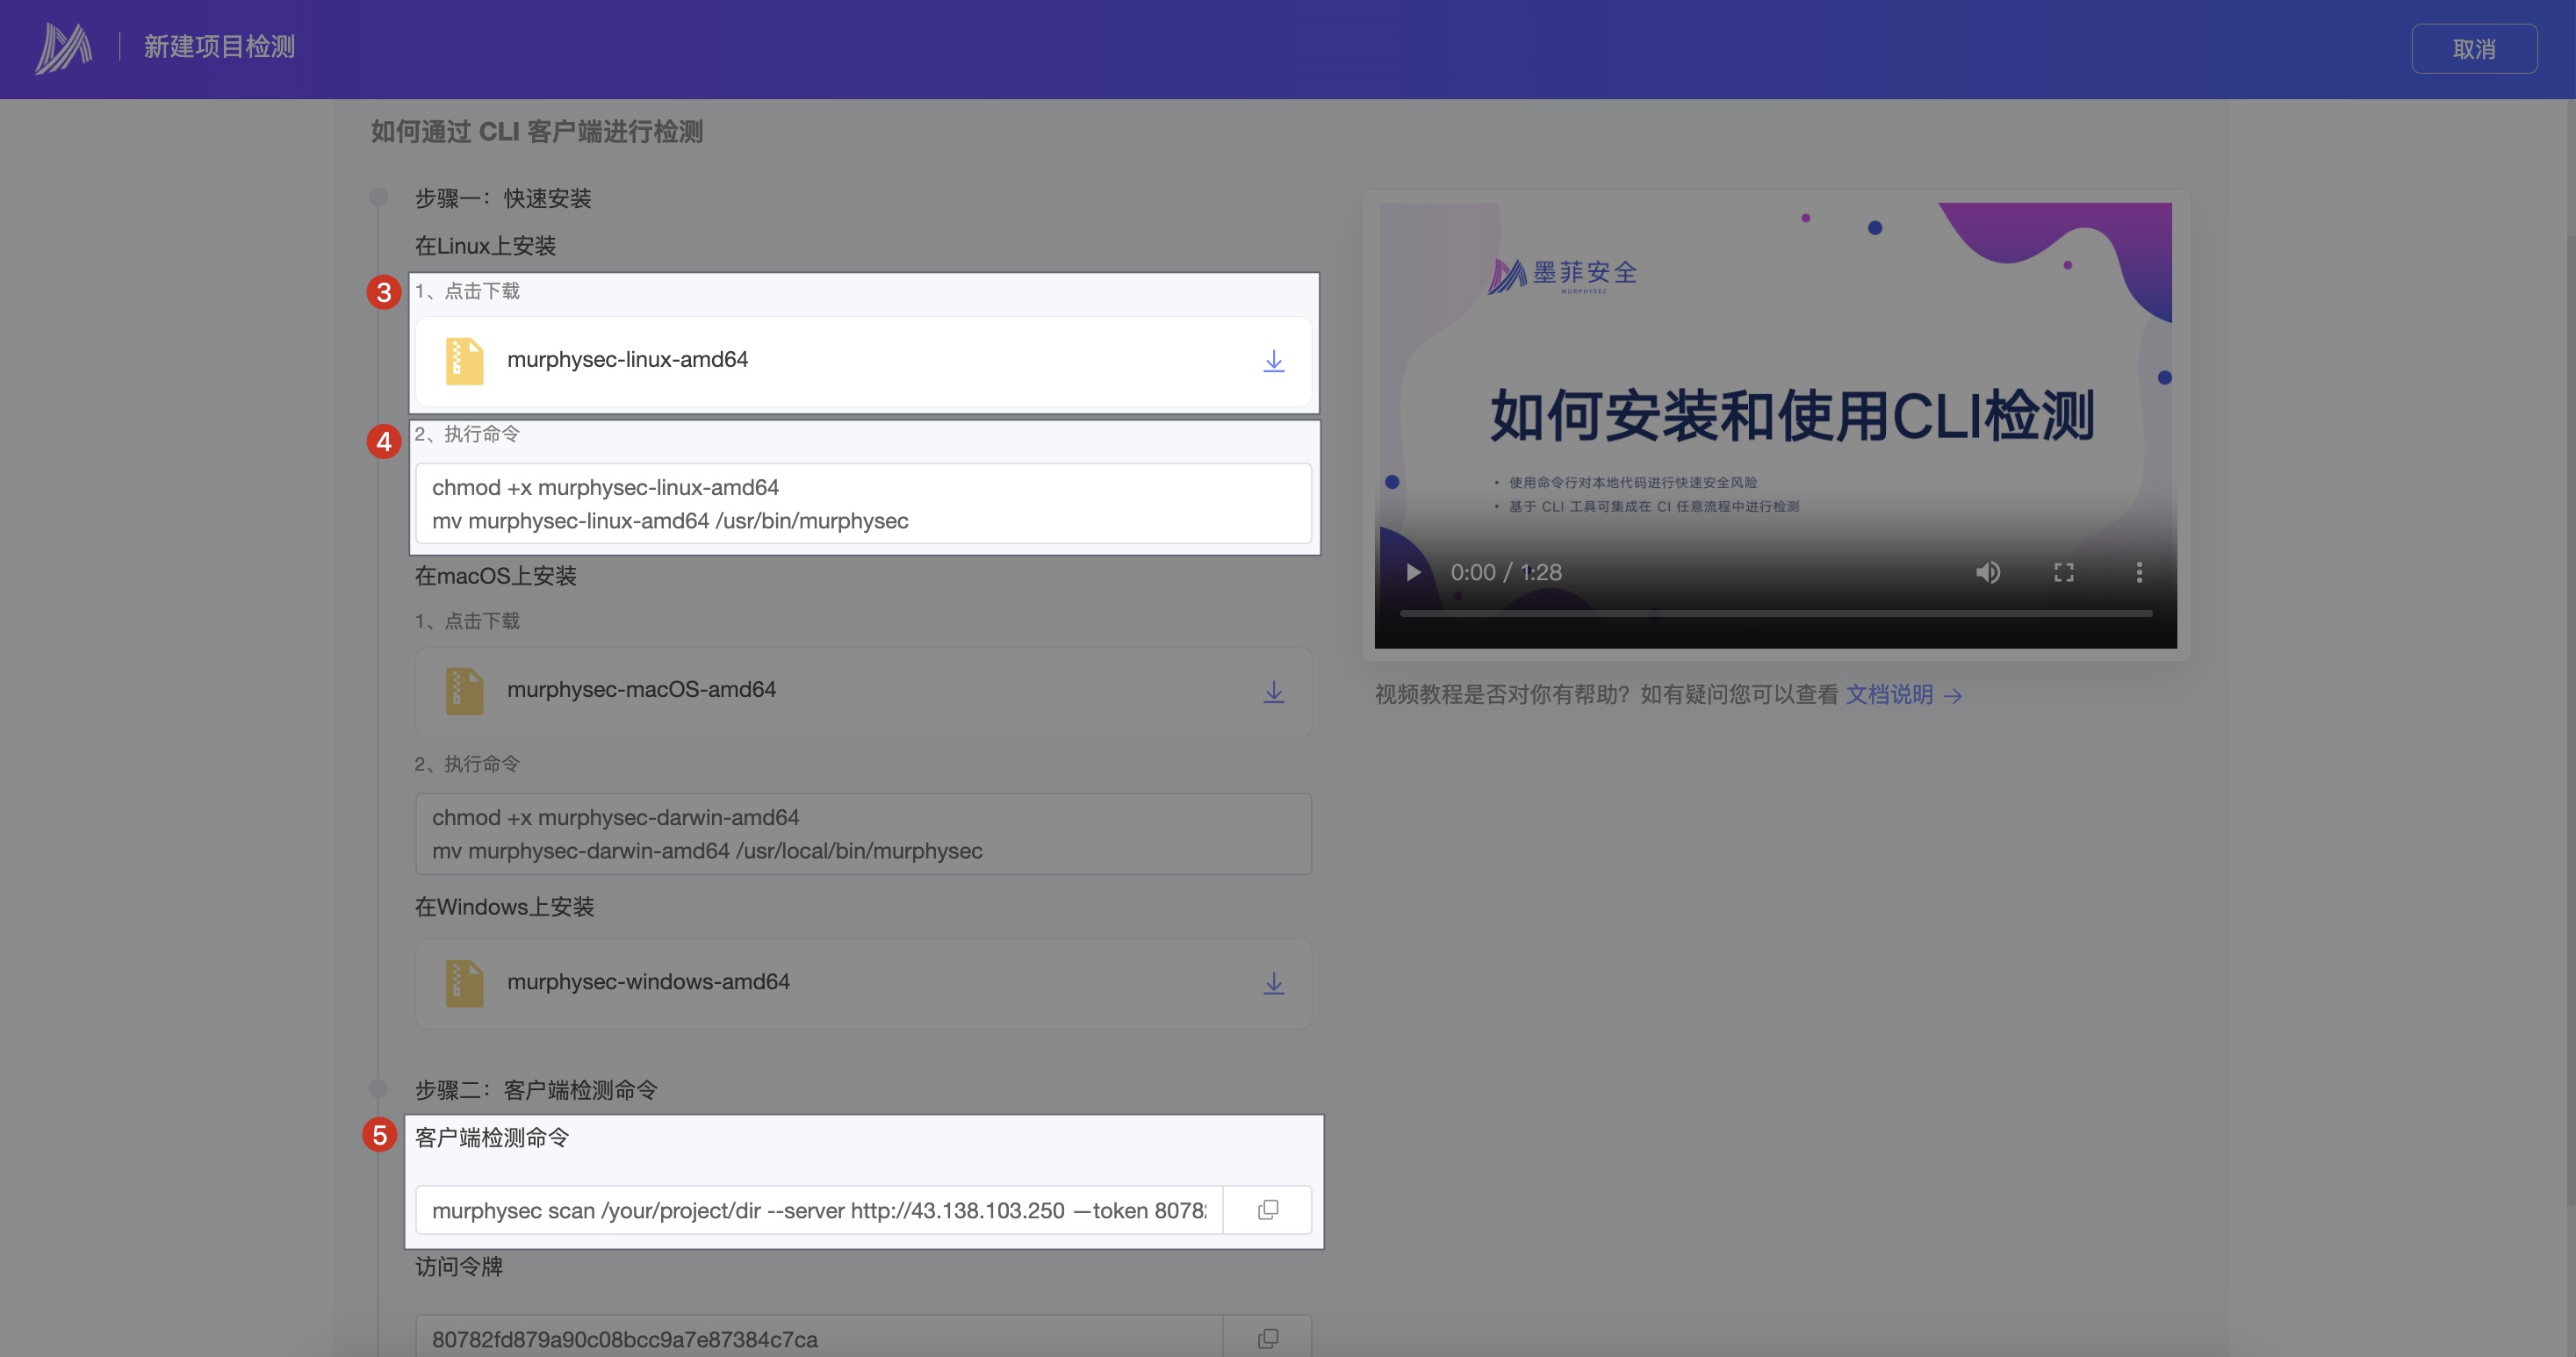2576x1357 pixels.
Task: Play the CLI tutorial video
Action: [1413, 572]
